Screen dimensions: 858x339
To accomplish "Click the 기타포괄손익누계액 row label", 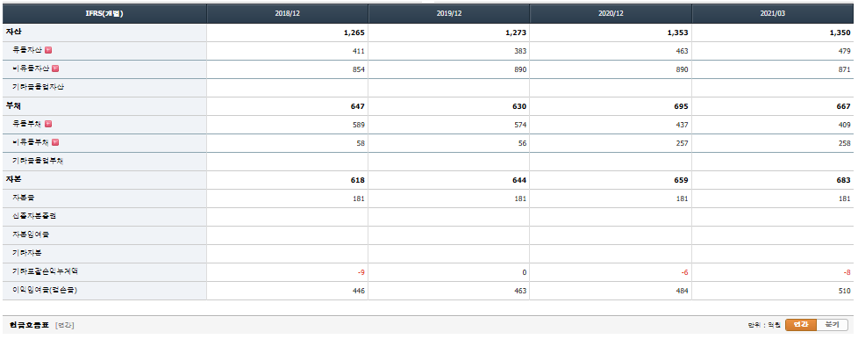I will [41, 271].
